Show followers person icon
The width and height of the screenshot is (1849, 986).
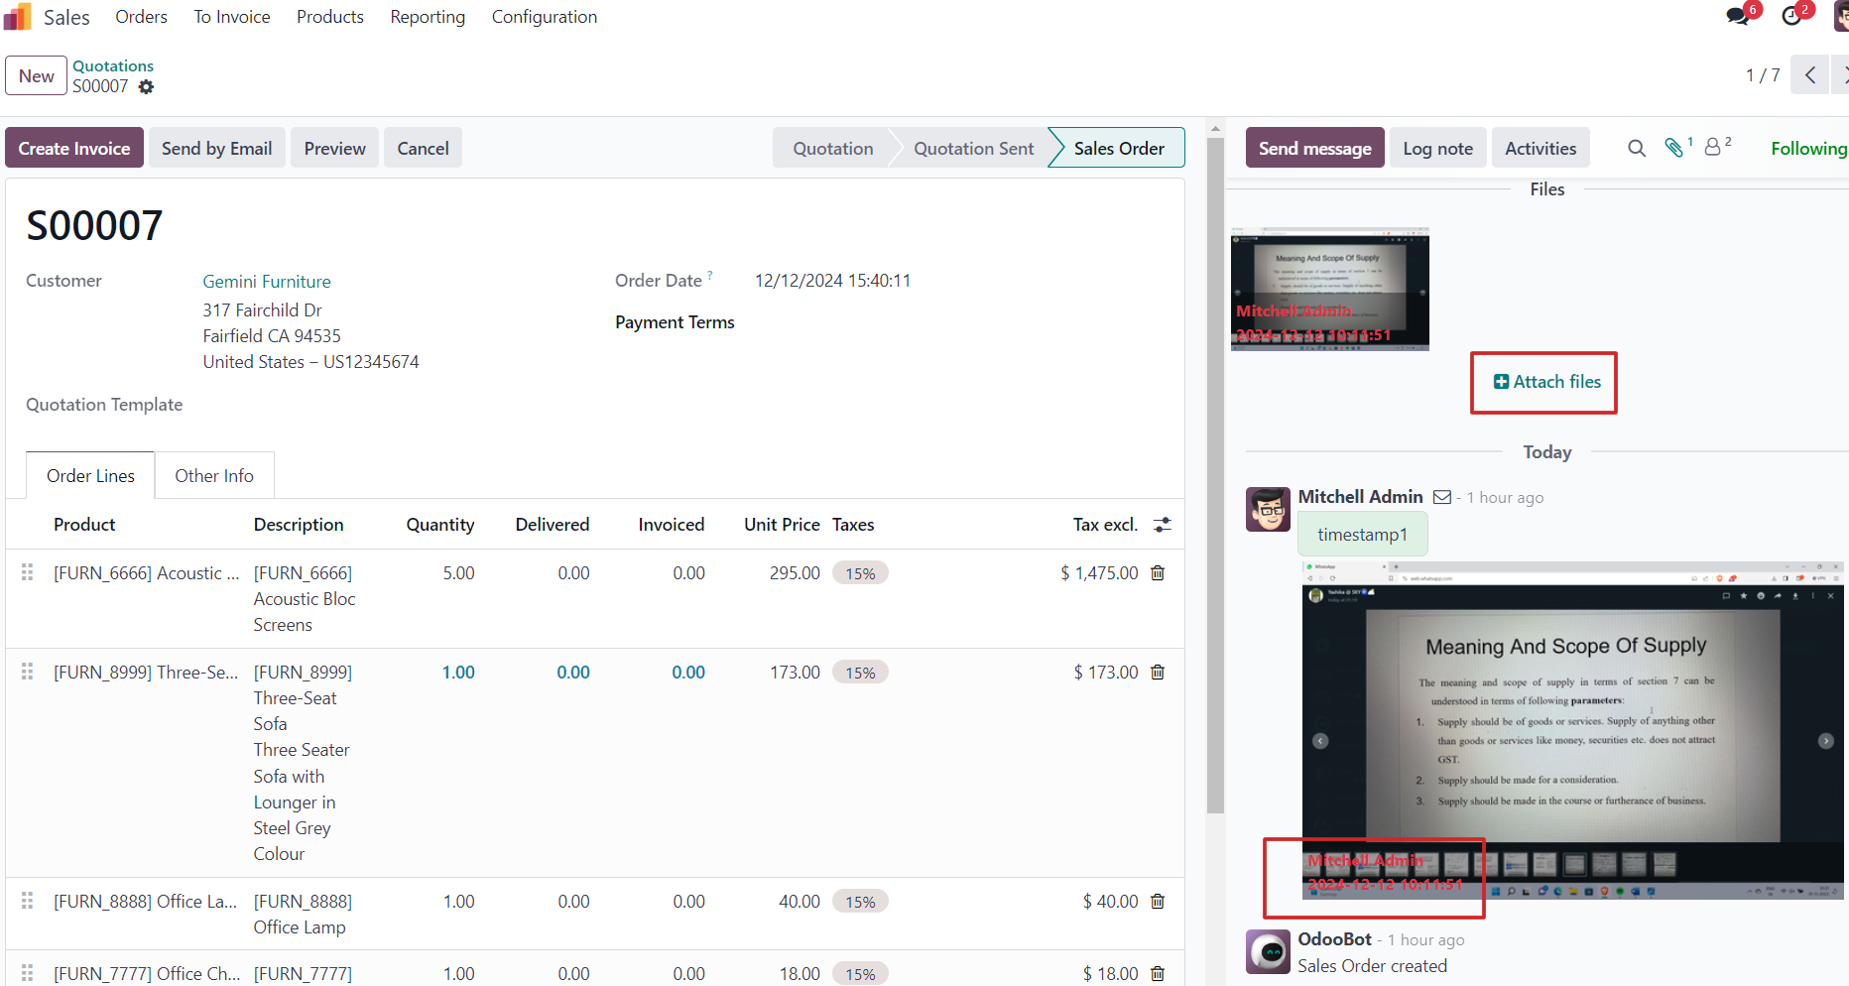(x=1713, y=148)
